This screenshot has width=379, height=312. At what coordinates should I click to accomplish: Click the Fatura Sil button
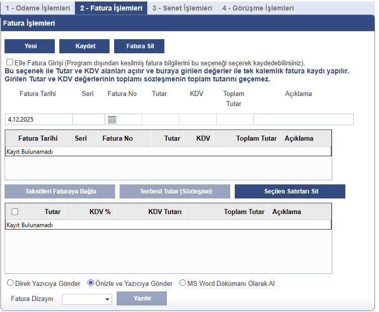click(139, 46)
